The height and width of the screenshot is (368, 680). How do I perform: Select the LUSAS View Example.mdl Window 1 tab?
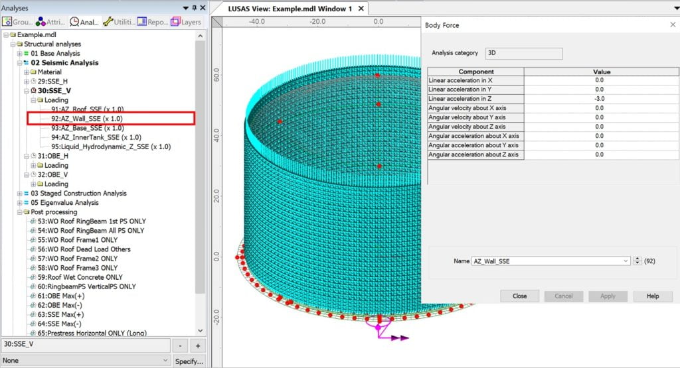click(290, 9)
